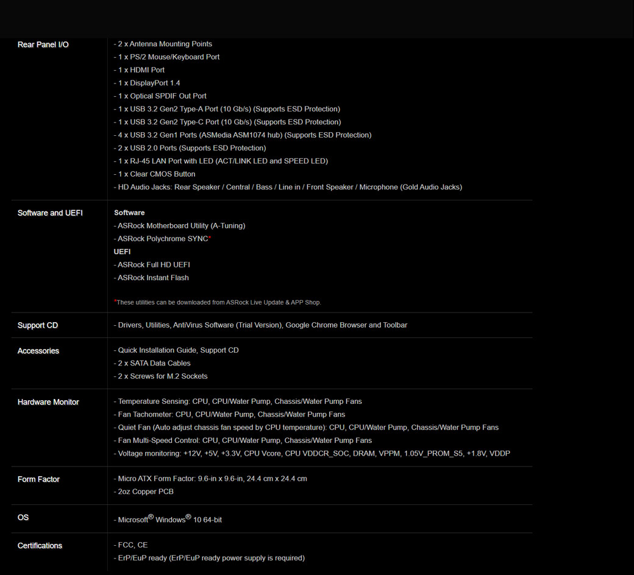Click the 2oz Copper PCB line
Viewport: 634px width, 575px height.
coord(144,492)
